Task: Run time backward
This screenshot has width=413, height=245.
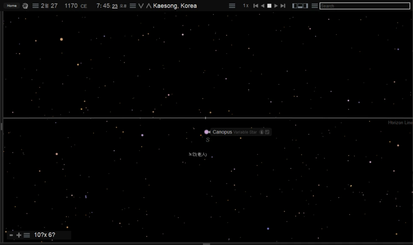Action: pyautogui.click(x=263, y=6)
